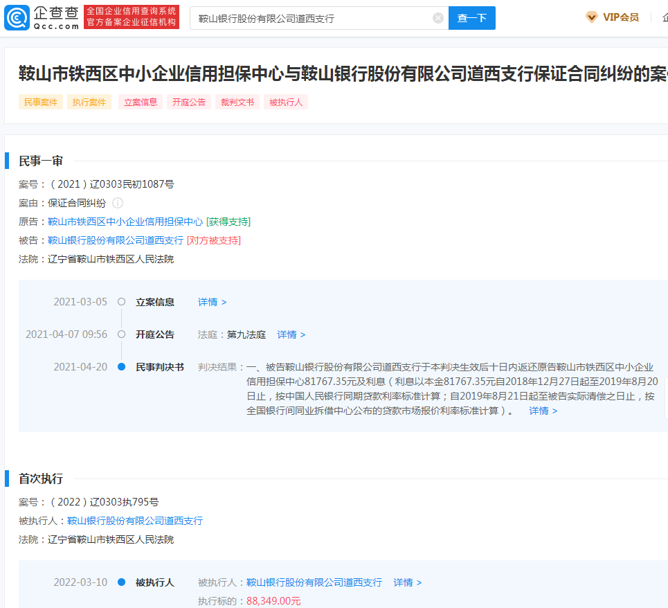Image resolution: width=668 pixels, height=608 pixels.
Task: Click the 民事一审 section heading
Action: tap(41, 161)
